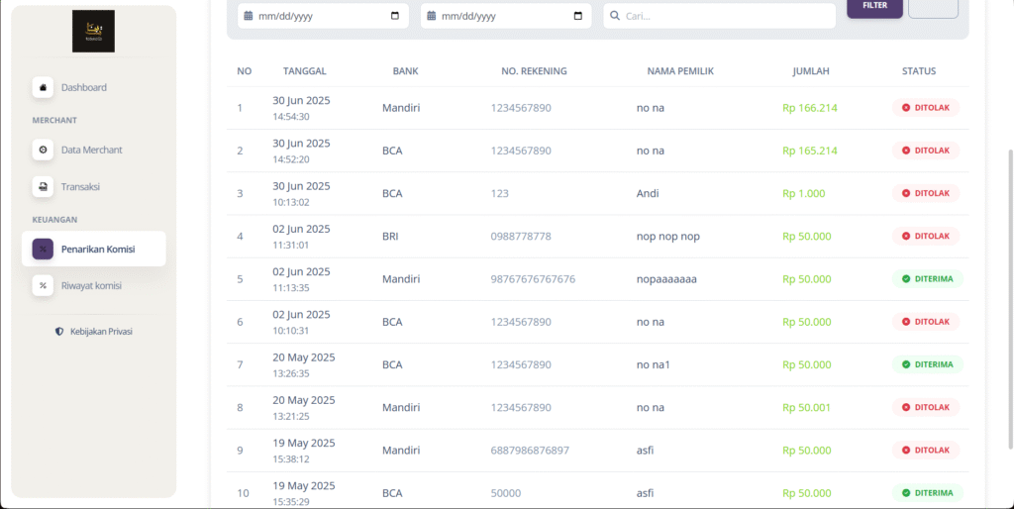This screenshot has height=509, width=1014.
Task: Select the Transaksi menu item
Action: (x=80, y=186)
